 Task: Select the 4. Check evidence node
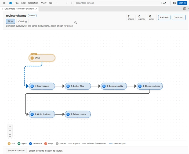point(150,86)
